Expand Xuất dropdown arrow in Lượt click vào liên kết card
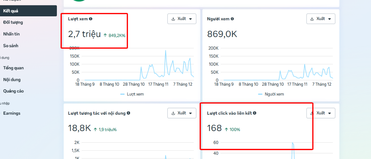 click(330, 113)
